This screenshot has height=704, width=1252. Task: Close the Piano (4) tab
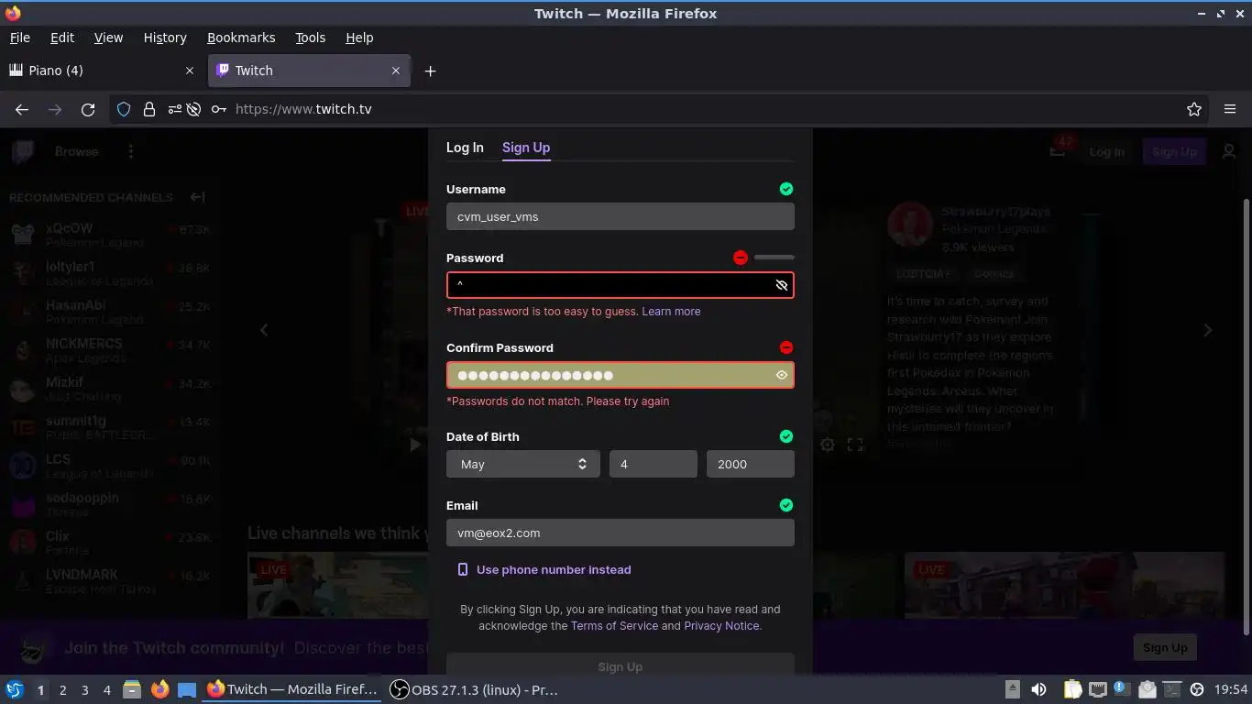190,71
